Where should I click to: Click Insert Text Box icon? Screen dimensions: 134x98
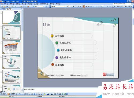point(29,94)
